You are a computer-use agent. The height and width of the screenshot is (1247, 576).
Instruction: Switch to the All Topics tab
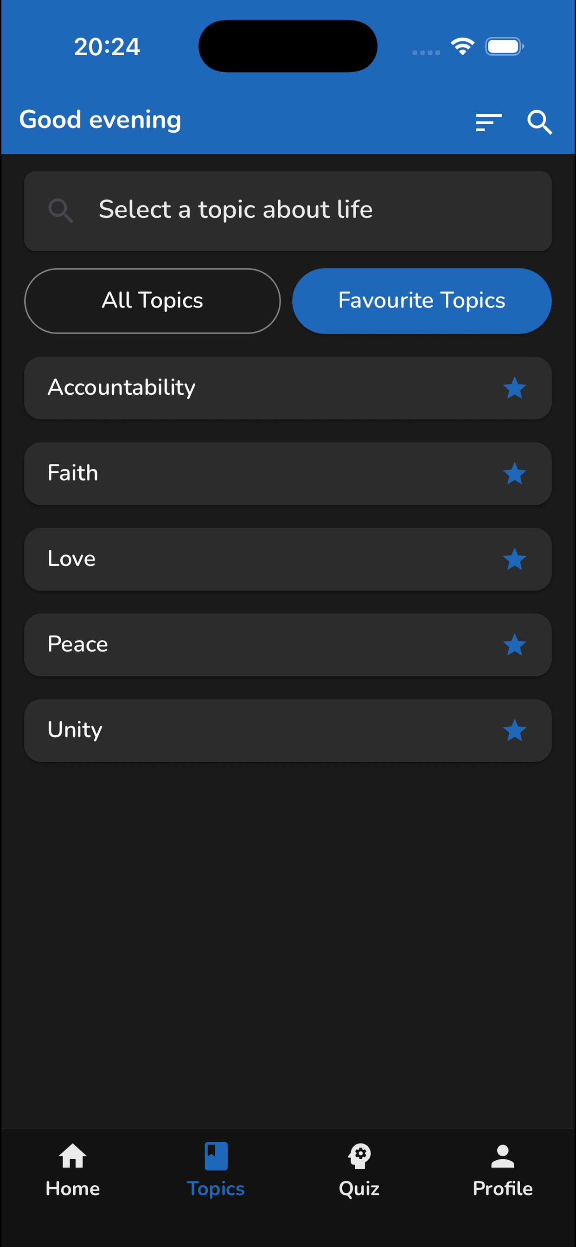click(x=152, y=301)
